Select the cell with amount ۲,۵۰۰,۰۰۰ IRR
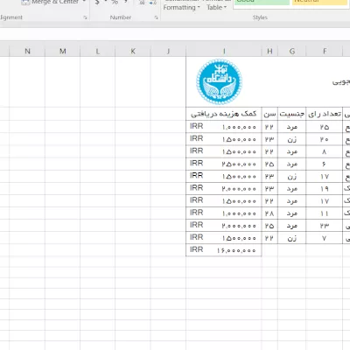Image resolution: width=350 pixels, height=350 pixels. click(224, 164)
